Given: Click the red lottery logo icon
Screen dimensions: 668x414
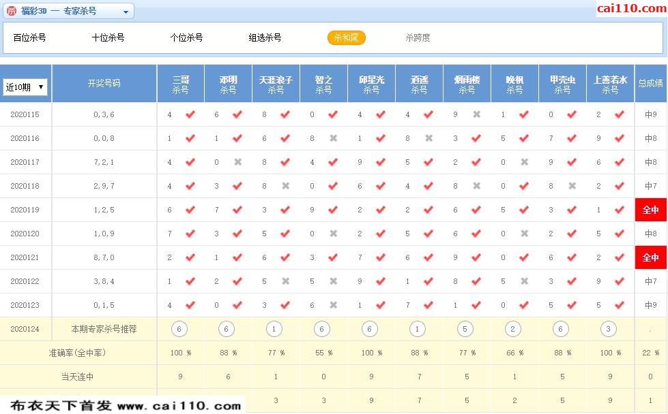Looking at the screenshot, I should pos(12,11).
